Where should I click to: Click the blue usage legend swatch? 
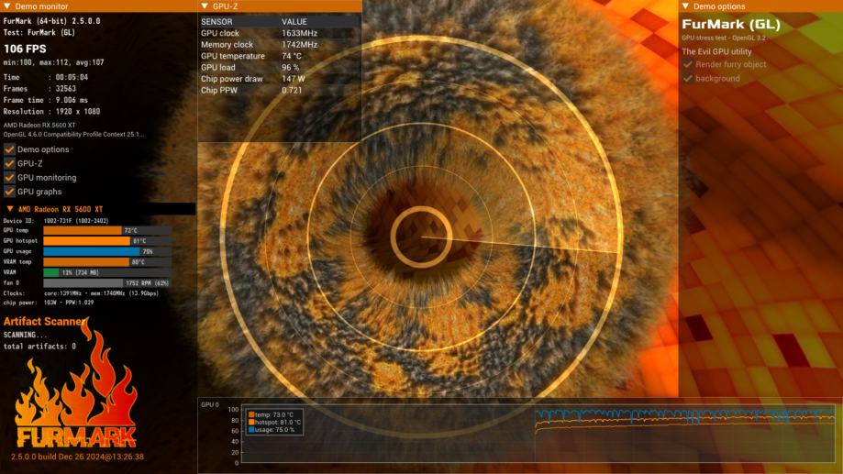pos(251,430)
